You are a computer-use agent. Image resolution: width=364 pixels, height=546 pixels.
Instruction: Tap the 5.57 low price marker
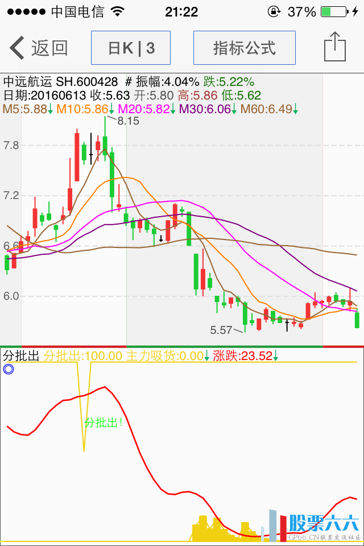click(221, 330)
